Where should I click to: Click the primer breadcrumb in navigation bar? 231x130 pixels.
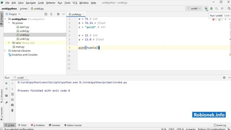[23, 9]
